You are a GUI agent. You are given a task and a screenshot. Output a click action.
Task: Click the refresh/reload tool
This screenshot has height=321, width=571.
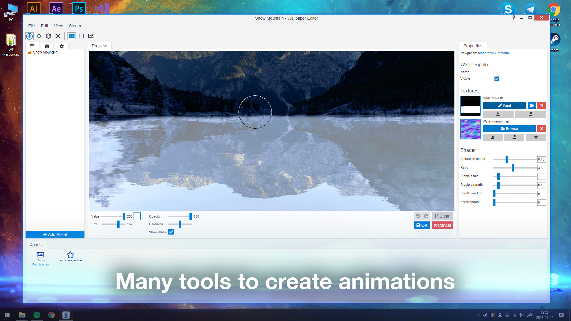(x=48, y=36)
